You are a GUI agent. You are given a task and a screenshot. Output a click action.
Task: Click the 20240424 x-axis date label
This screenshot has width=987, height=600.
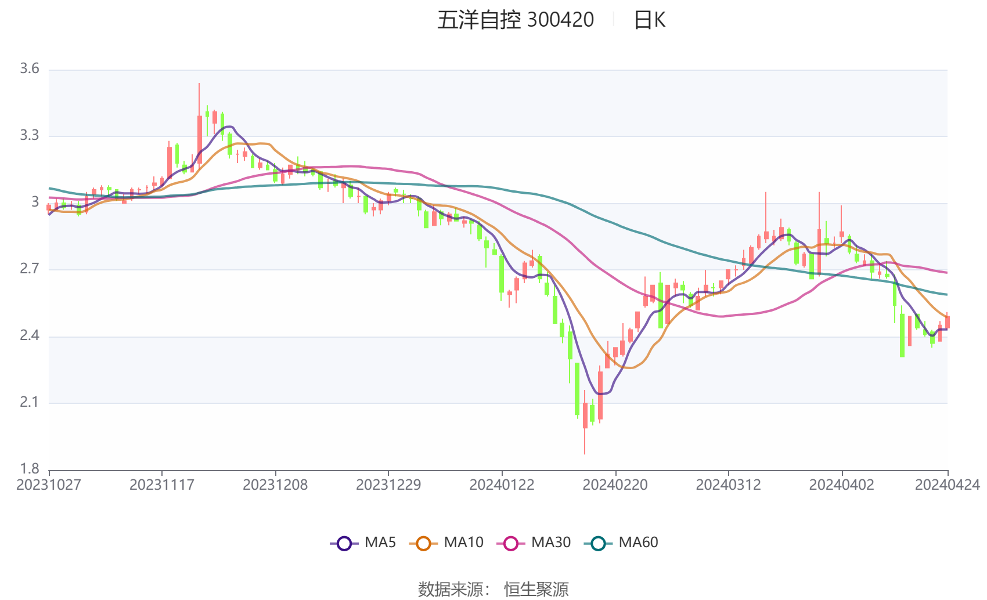coord(948,485)
